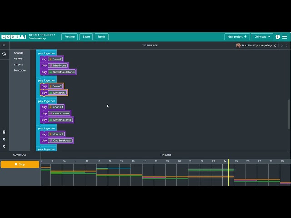Screen dimensions: 291x218
Task: Click the redo arrow in workspace header
Action: point(287,45)
